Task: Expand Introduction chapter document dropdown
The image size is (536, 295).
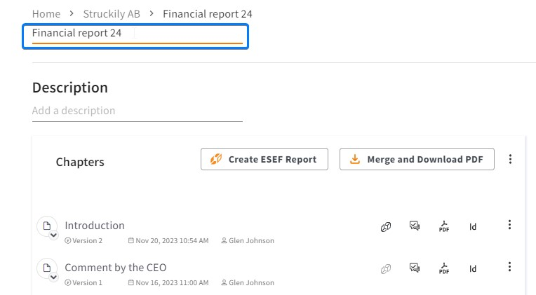Action: 53,235
